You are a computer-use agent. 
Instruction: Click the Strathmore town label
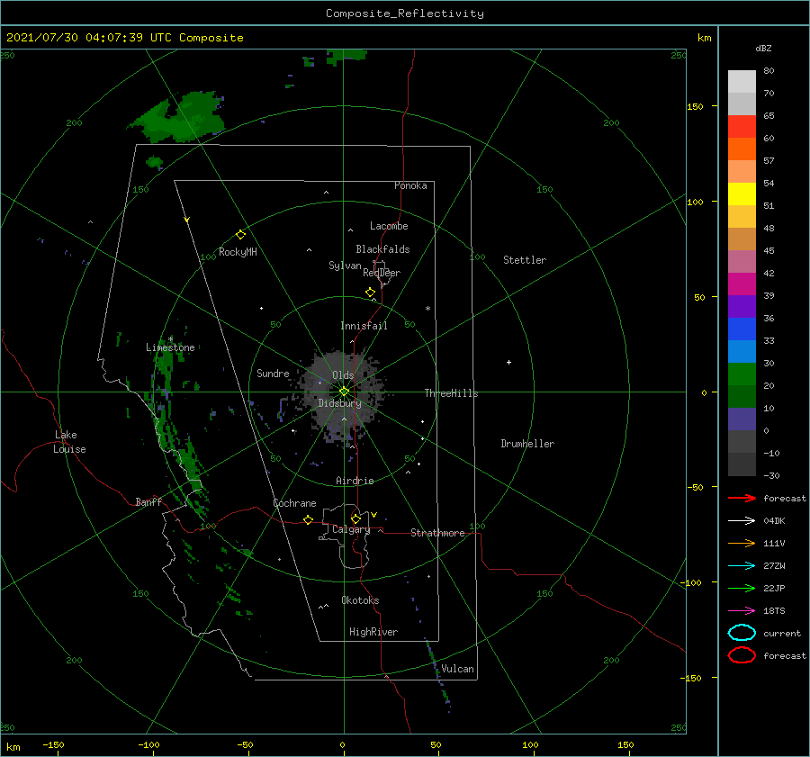click(437, 533)
